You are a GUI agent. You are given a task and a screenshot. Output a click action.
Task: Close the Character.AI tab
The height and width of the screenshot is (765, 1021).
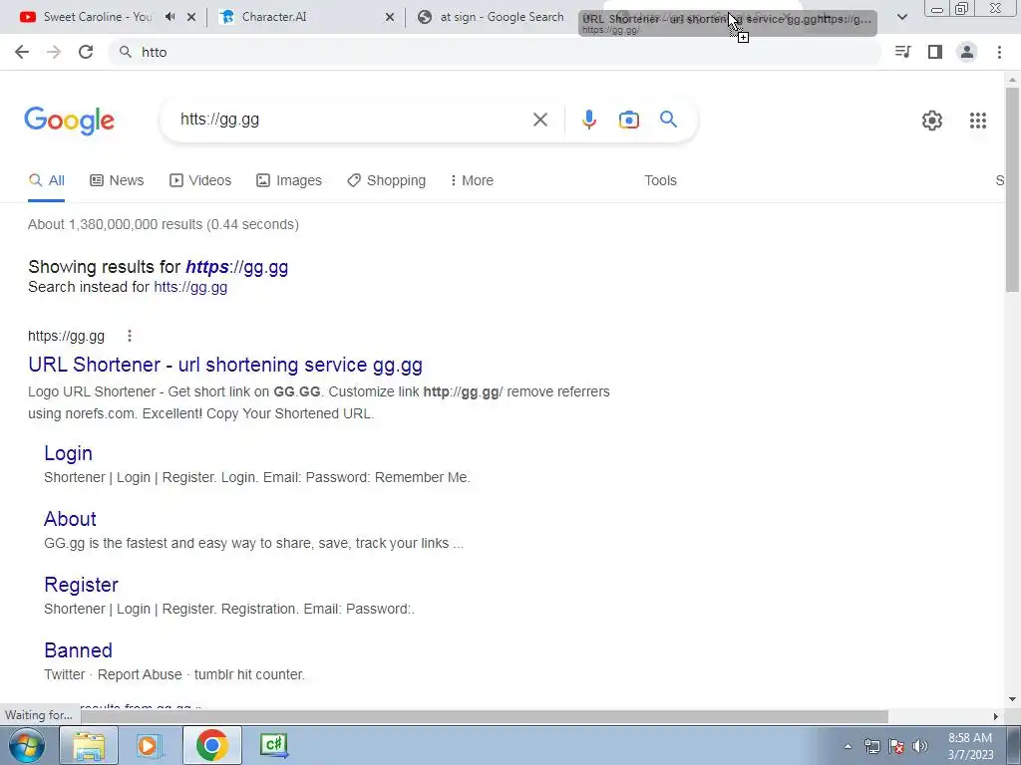[390, 17]
